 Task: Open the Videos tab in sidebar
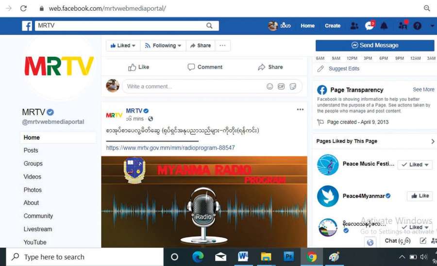33,177
